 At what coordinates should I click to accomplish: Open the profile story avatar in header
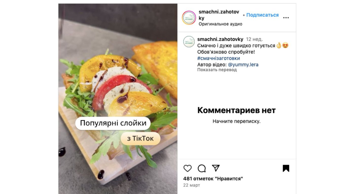pos(189,18)
